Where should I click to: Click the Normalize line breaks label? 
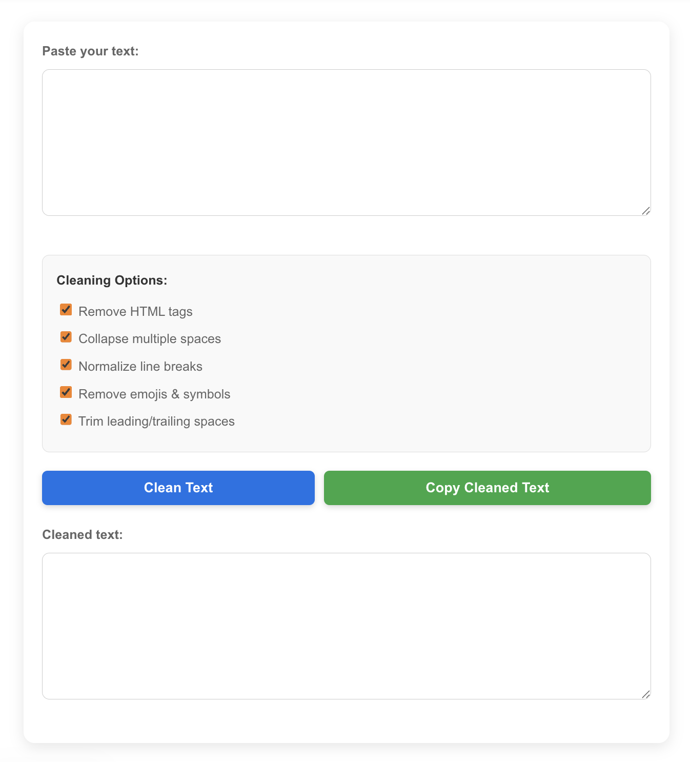[x=140, y=366]
